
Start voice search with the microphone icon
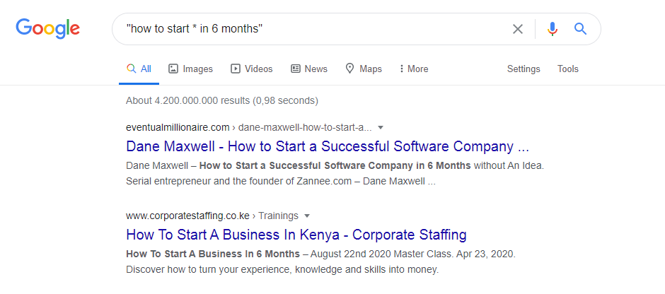553,29
